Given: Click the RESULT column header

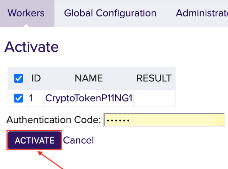Looking at the screenshot, I should [x=154, y=78].
